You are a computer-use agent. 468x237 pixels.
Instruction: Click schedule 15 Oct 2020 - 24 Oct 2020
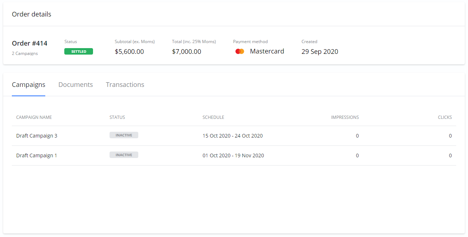click(232, 136)
